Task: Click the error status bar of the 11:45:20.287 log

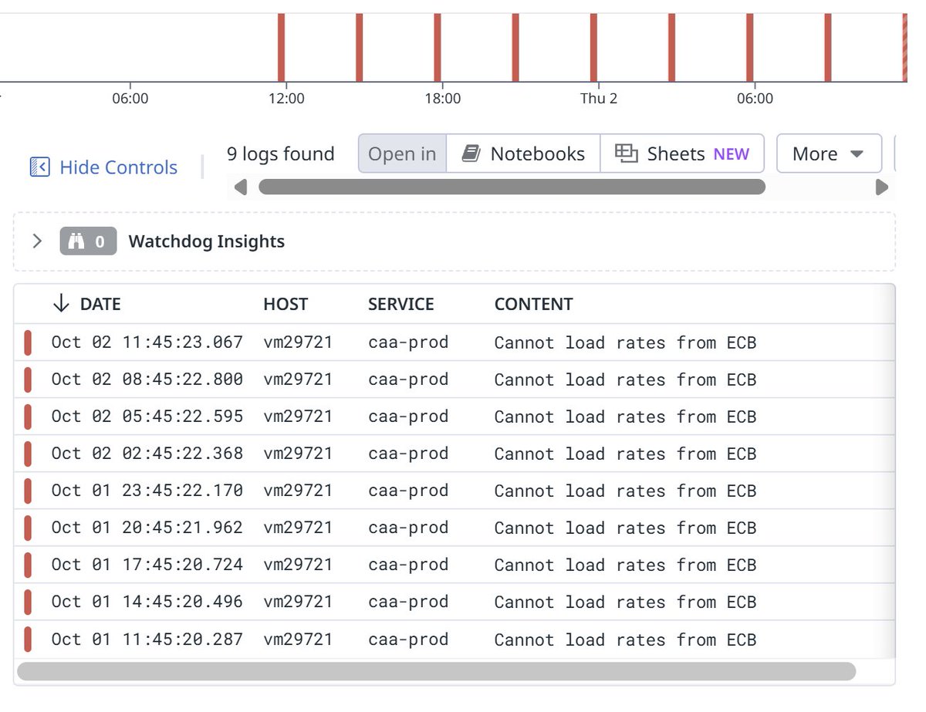Action: pyautogui.click(x=28, y=639)
